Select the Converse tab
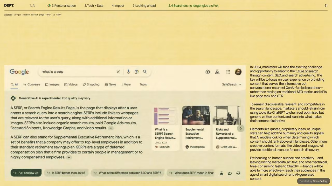Viewport: 332px width, 186px height. [32, 84]
